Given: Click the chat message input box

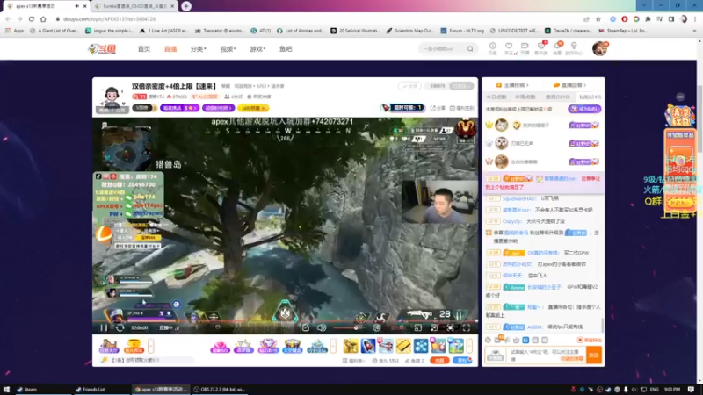Looking at the screenshot, I should tap(547, 355).
